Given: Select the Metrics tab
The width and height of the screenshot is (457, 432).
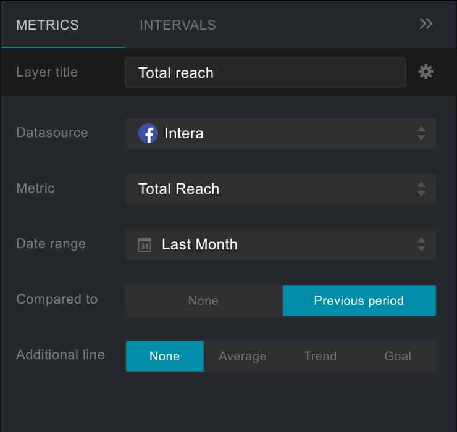Looking at the screenshot, I should click(48, 25).
